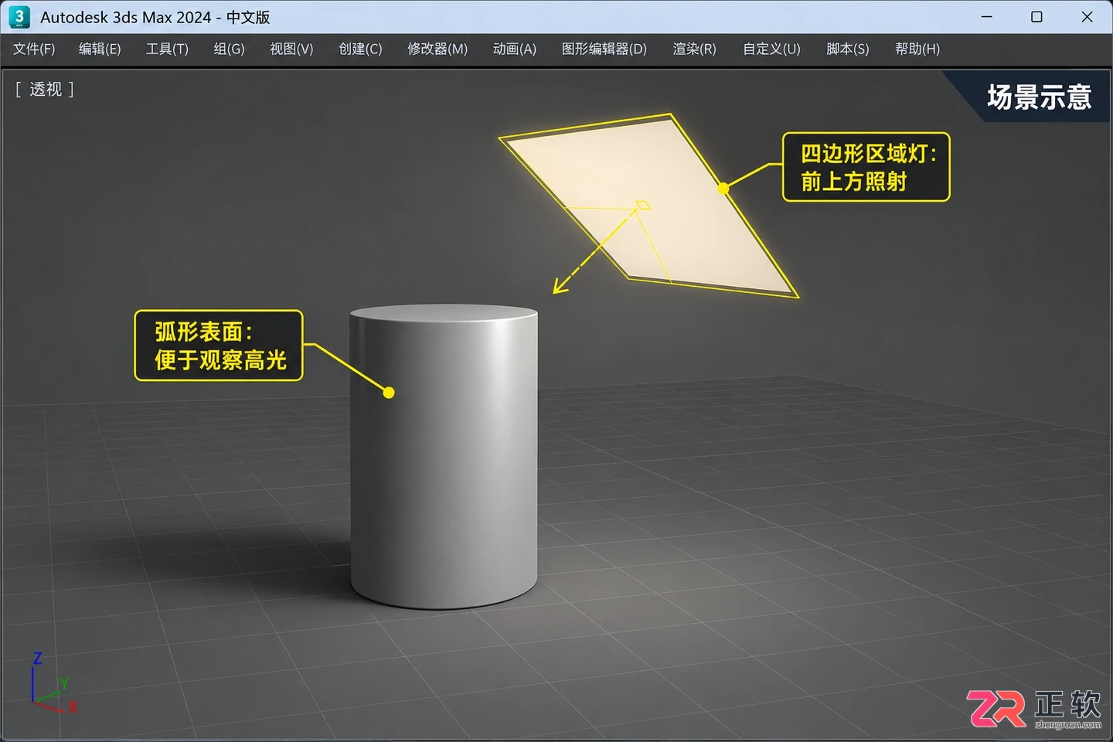Open the 修改器(M) menu

[437, 49]
